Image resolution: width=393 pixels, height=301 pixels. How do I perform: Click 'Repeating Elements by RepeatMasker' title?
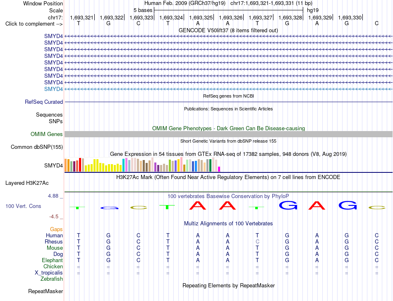228,285
